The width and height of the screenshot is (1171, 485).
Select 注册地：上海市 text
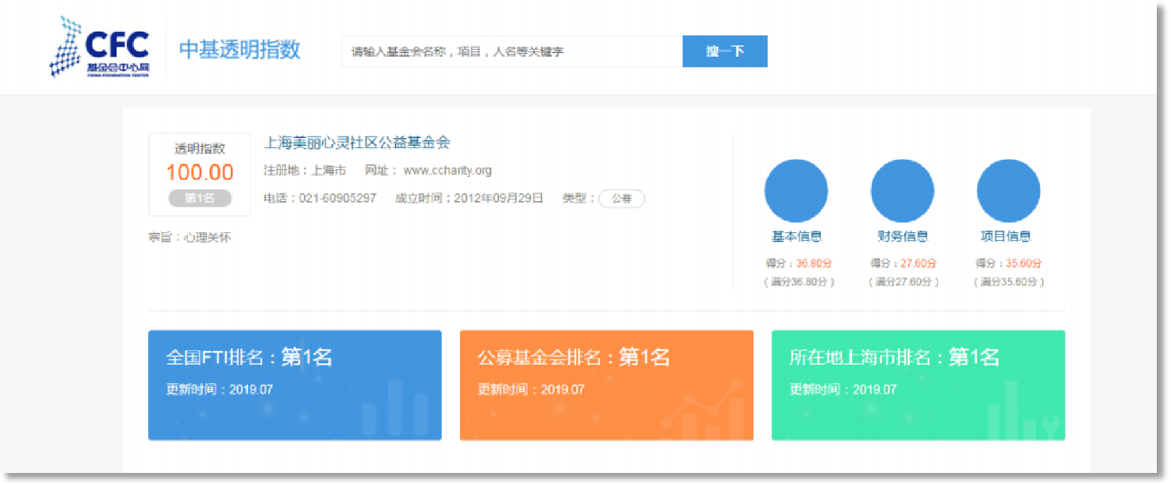tap(305, 171)
